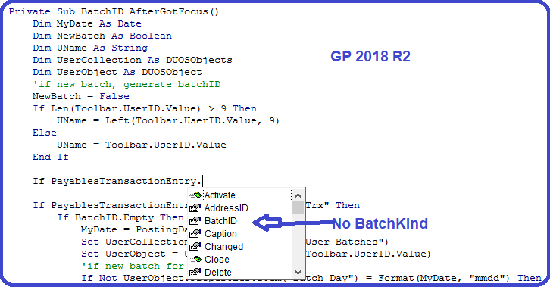The height and width of the screenshot is (287, 550).
Task: Click the list's scroll down arrow
Action: click(x=298, y=273)
